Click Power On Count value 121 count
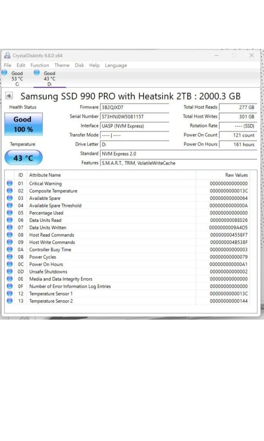This screenshot has height=441, width=264. 238,135
